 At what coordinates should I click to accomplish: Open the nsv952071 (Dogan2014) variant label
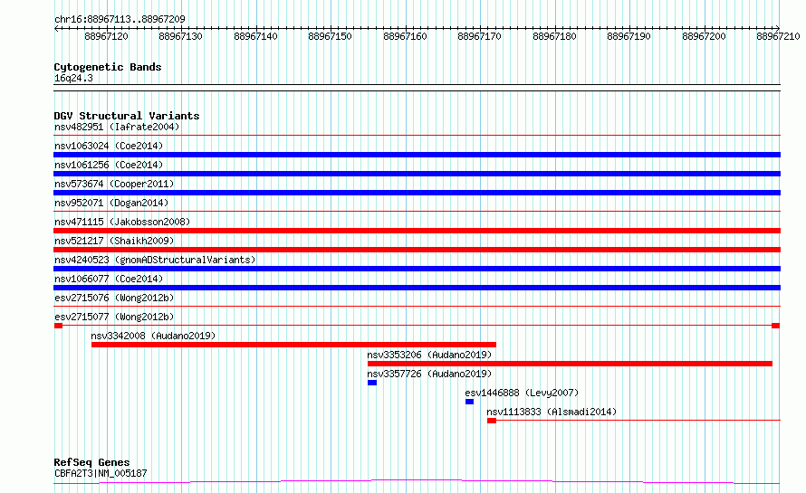click(111, 203)
